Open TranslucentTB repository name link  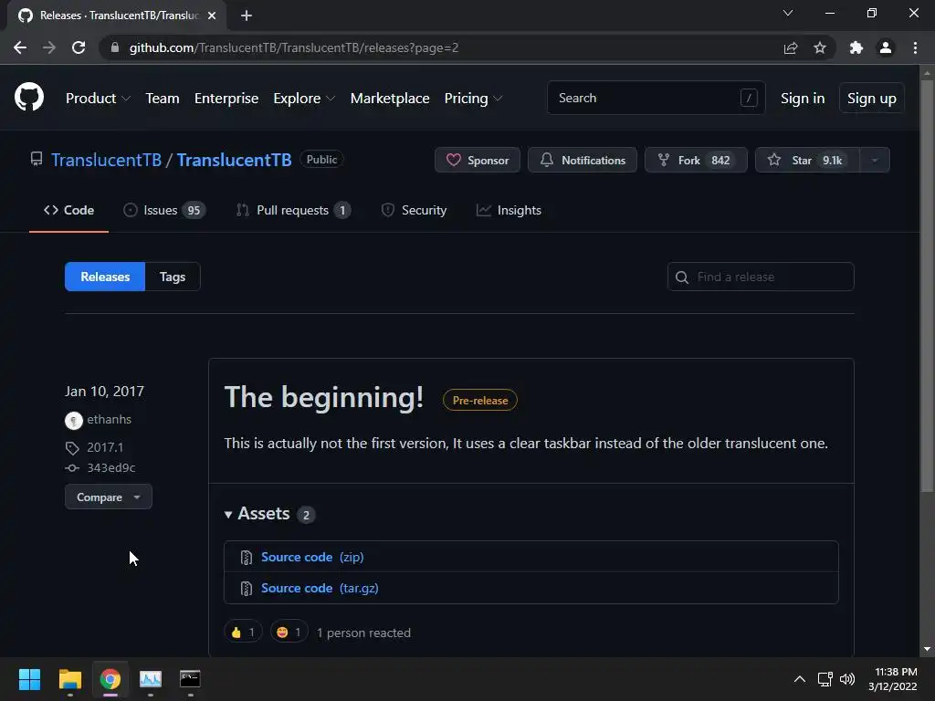[x=234, y=160]
